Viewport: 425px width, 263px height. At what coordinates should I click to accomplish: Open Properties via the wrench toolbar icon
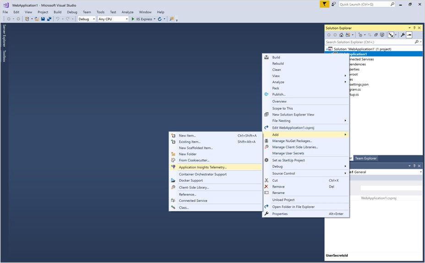click(403, 35)
